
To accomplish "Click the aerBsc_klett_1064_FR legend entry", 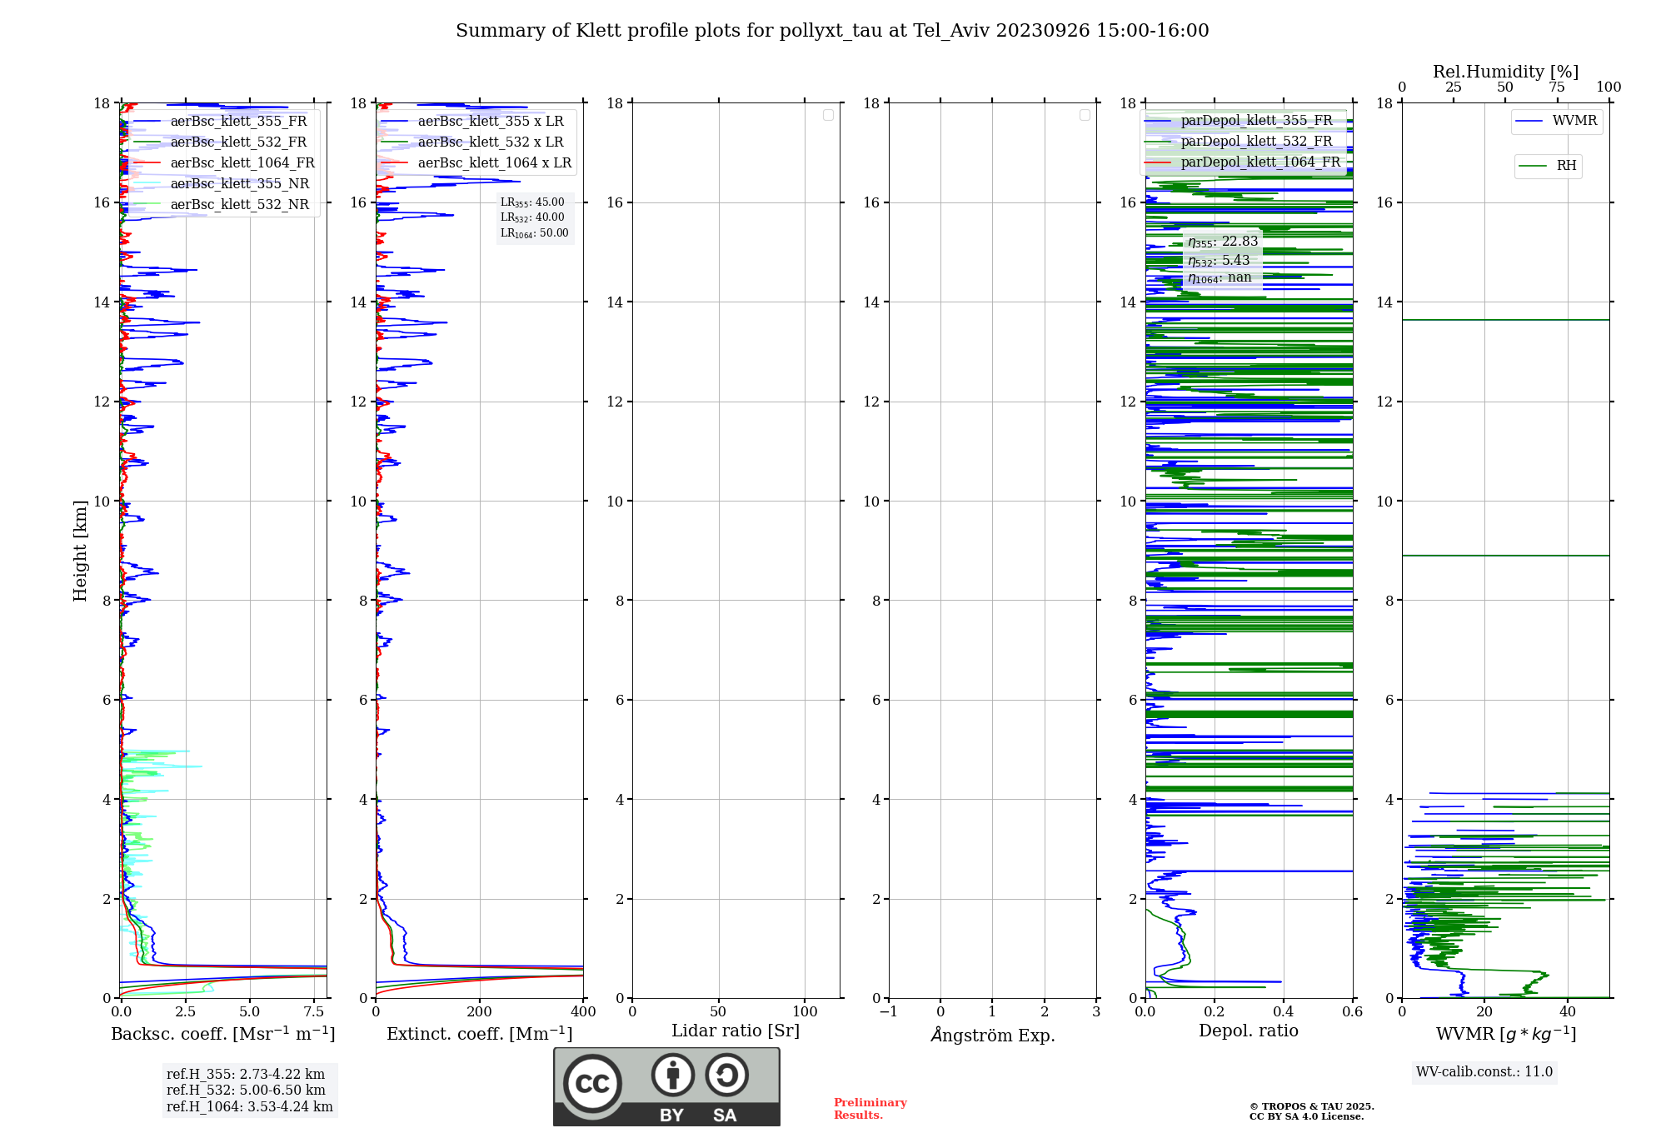I will (x=242, y=162).
